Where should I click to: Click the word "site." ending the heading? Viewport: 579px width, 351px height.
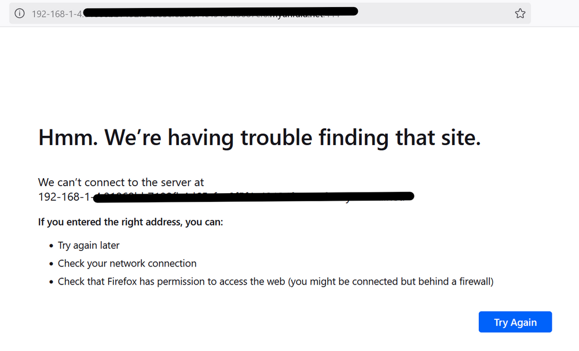461,138
